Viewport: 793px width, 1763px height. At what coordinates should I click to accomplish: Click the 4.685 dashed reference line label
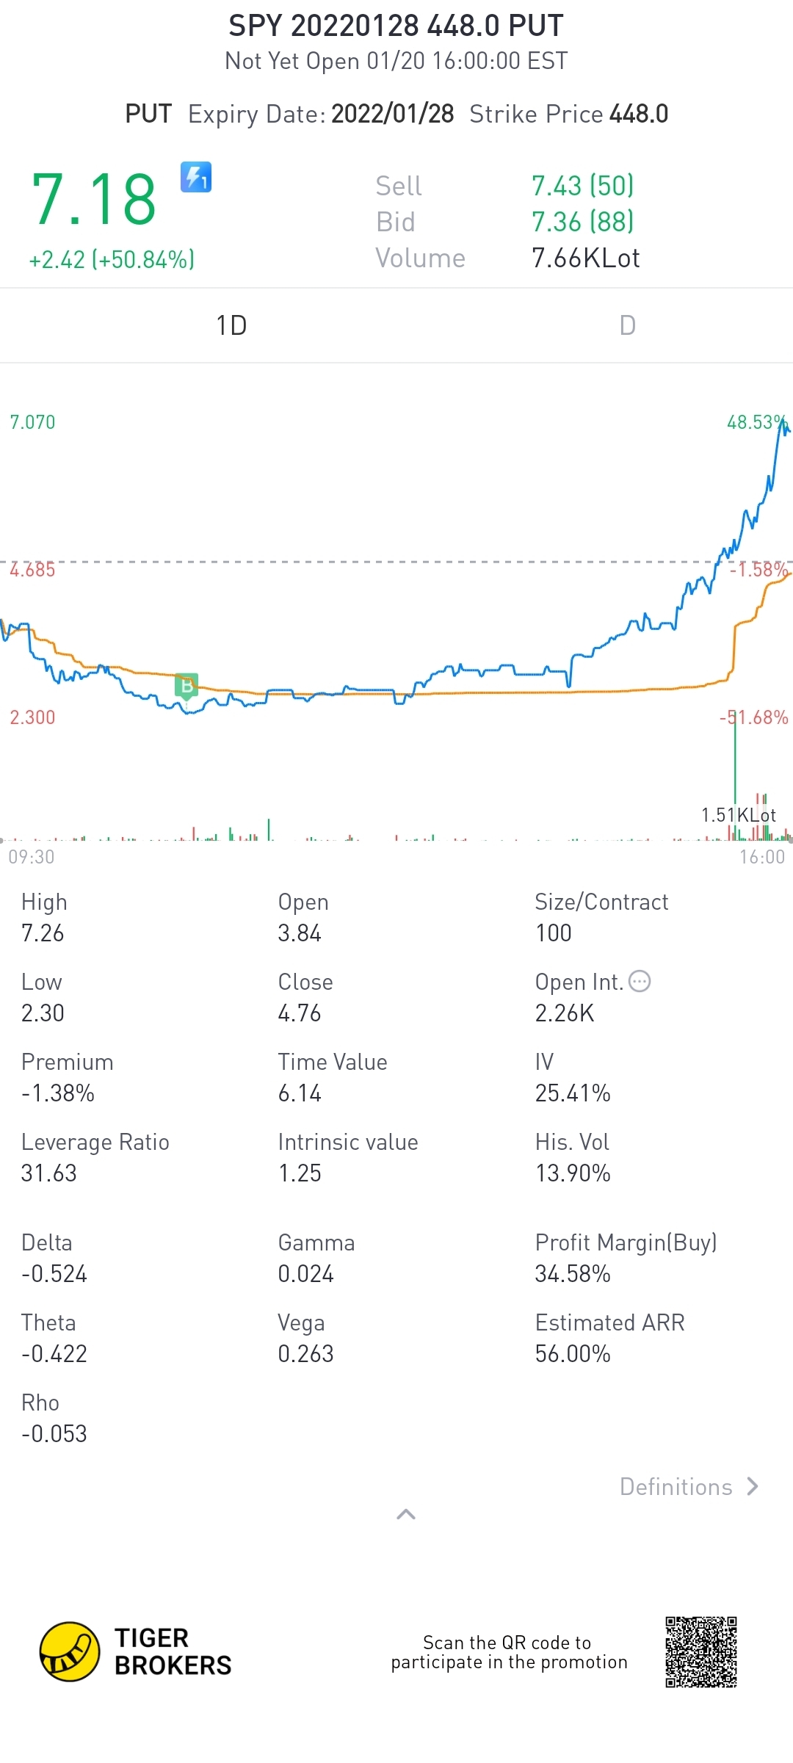tap(32, 570)
